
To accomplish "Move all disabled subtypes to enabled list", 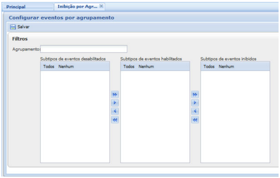I will tap(115, 94).
